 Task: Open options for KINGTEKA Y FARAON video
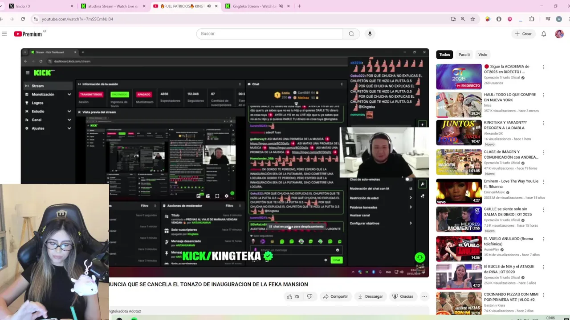(543, 123)
